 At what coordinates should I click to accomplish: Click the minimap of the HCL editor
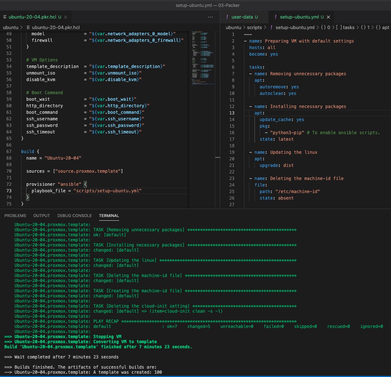coord(203,58)
